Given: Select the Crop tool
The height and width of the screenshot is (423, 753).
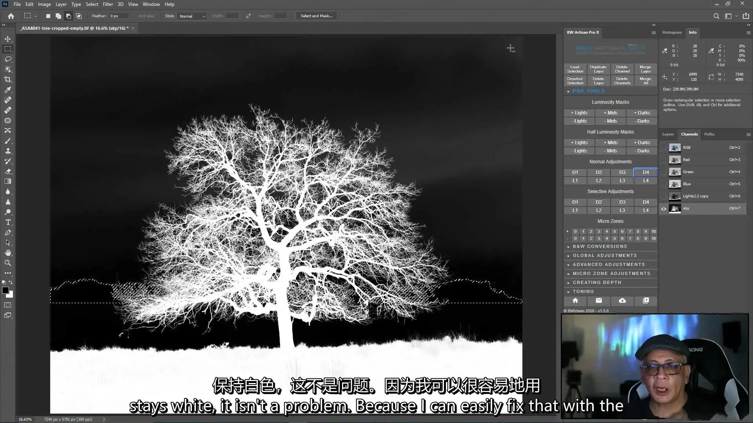Looking at the screenshot, I should point(8,80).
